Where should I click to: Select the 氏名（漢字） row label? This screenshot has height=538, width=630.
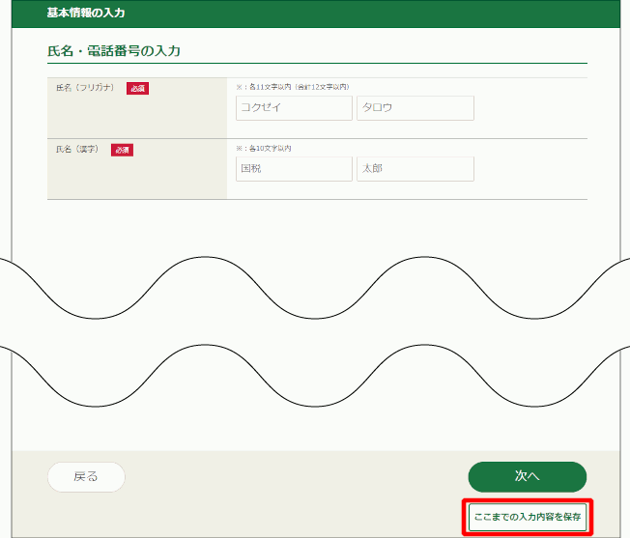pos(78,150)
